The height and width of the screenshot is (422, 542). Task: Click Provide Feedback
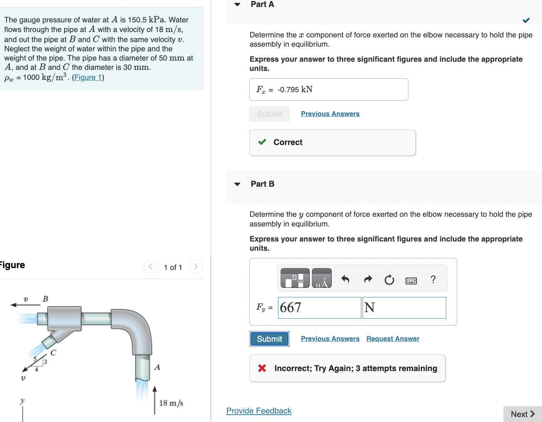coord(259,411)
